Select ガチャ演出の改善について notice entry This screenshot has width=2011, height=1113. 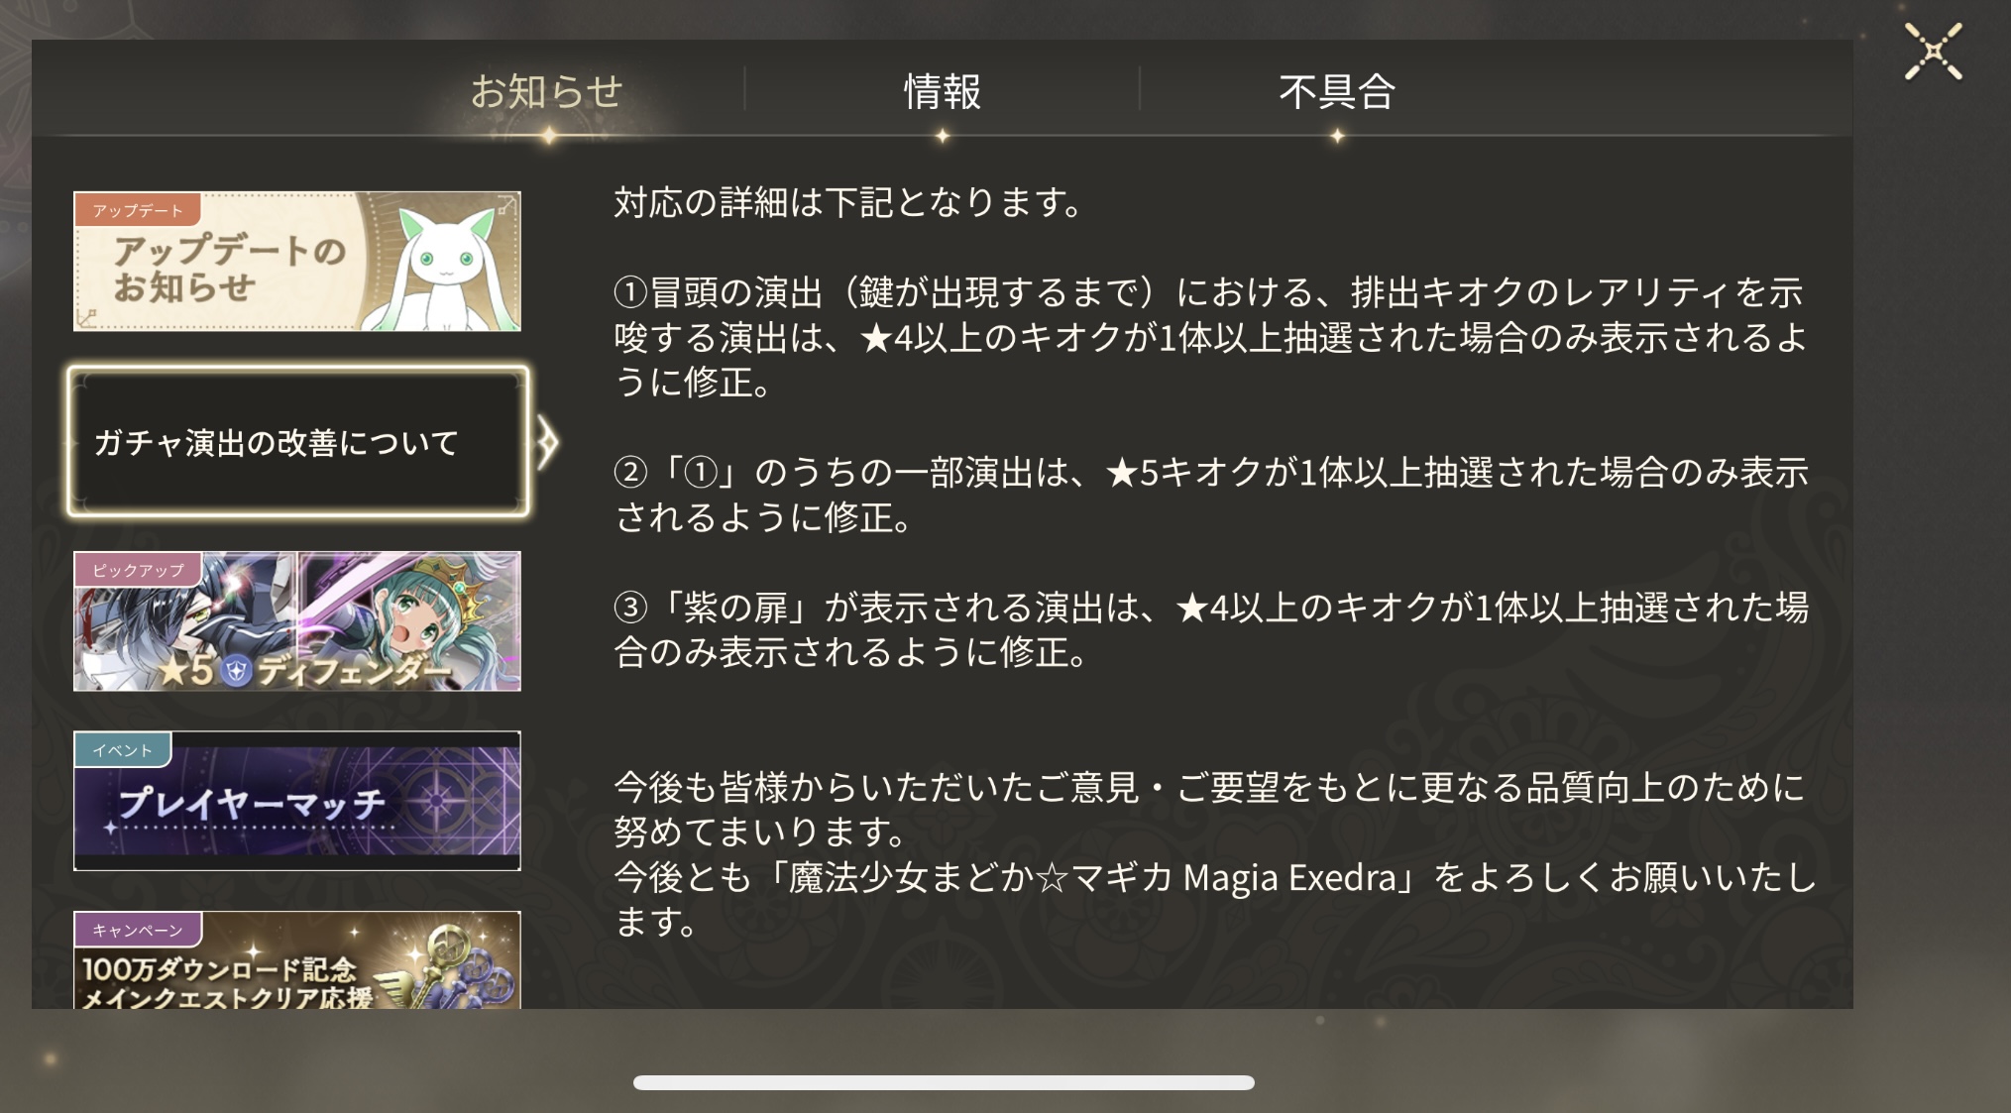pyautogui.click(x=297, y=442)
